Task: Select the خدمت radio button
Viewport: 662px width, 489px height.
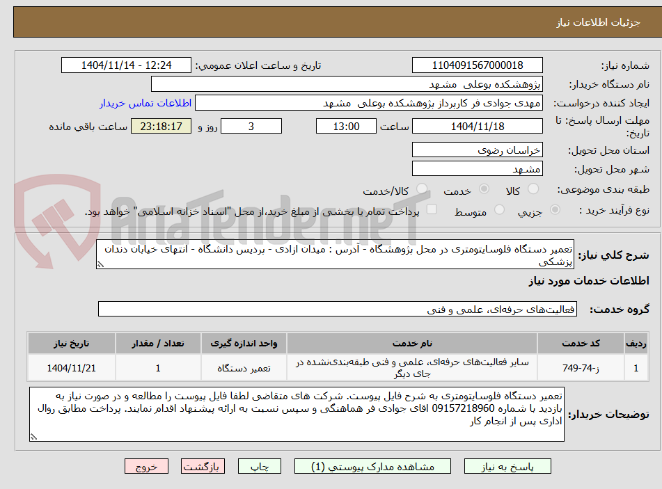Action: pos(484,189)
